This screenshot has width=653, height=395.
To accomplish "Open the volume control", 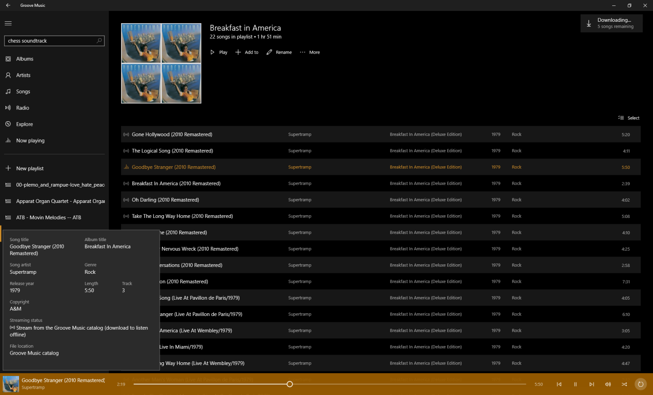I will tap(608, 384).
